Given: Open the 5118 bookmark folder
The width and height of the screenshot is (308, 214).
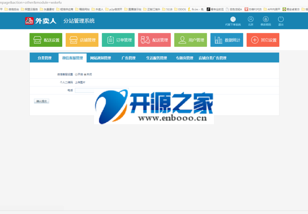Looking at the screenshot, I should (x=167, y=9).
